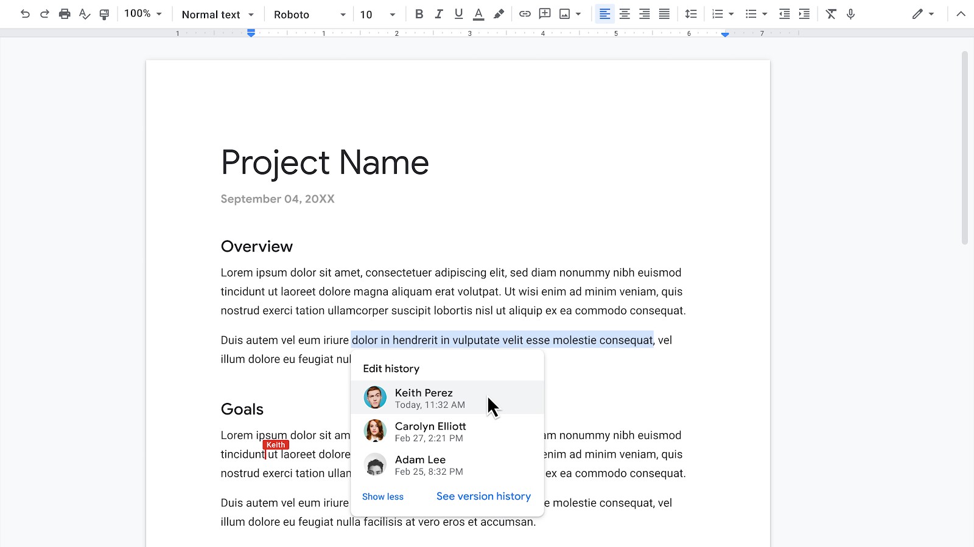974x547 pixels.
Task: Click the Goals heading
Action: (242, 409)
